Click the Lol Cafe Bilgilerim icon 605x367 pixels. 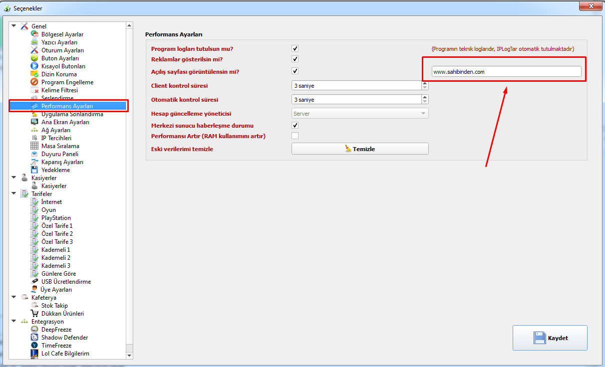click(x=34, y=354)
